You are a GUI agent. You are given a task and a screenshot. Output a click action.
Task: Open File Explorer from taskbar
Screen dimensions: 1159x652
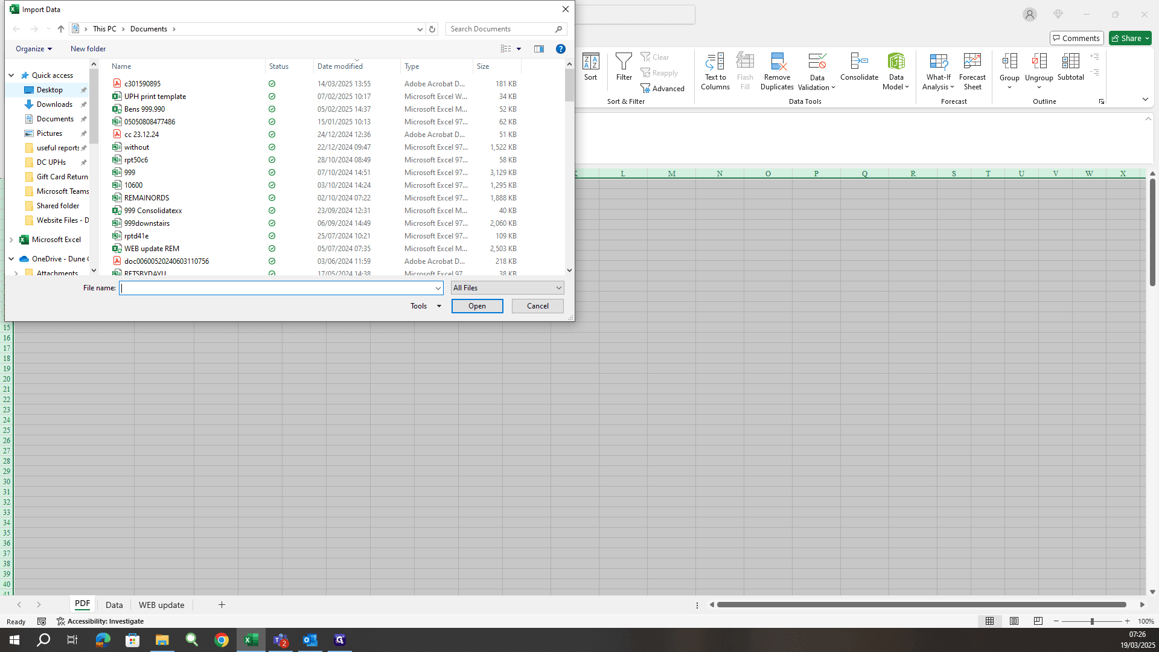point(162,640)
